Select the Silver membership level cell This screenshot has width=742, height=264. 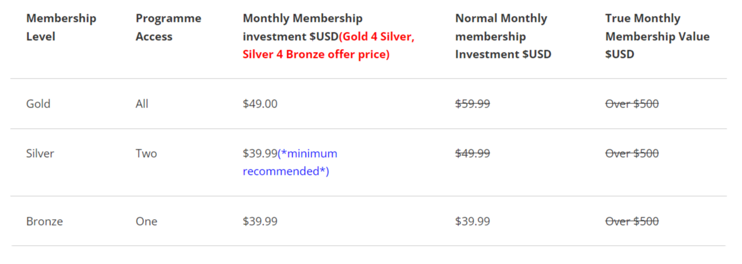40,154
